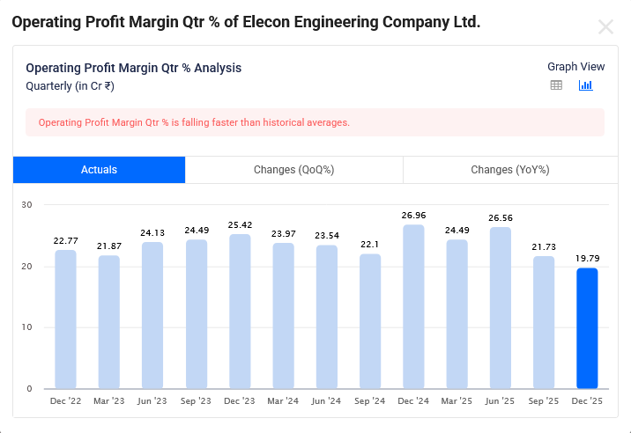Click the Mar '25 bar showing 24.49
631x433 pixels.
pyautogui.click(x=457, y=313)
